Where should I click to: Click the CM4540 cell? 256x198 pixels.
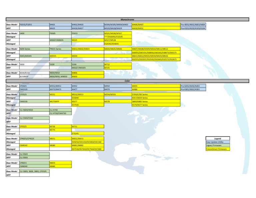click(x=34, y=145)
